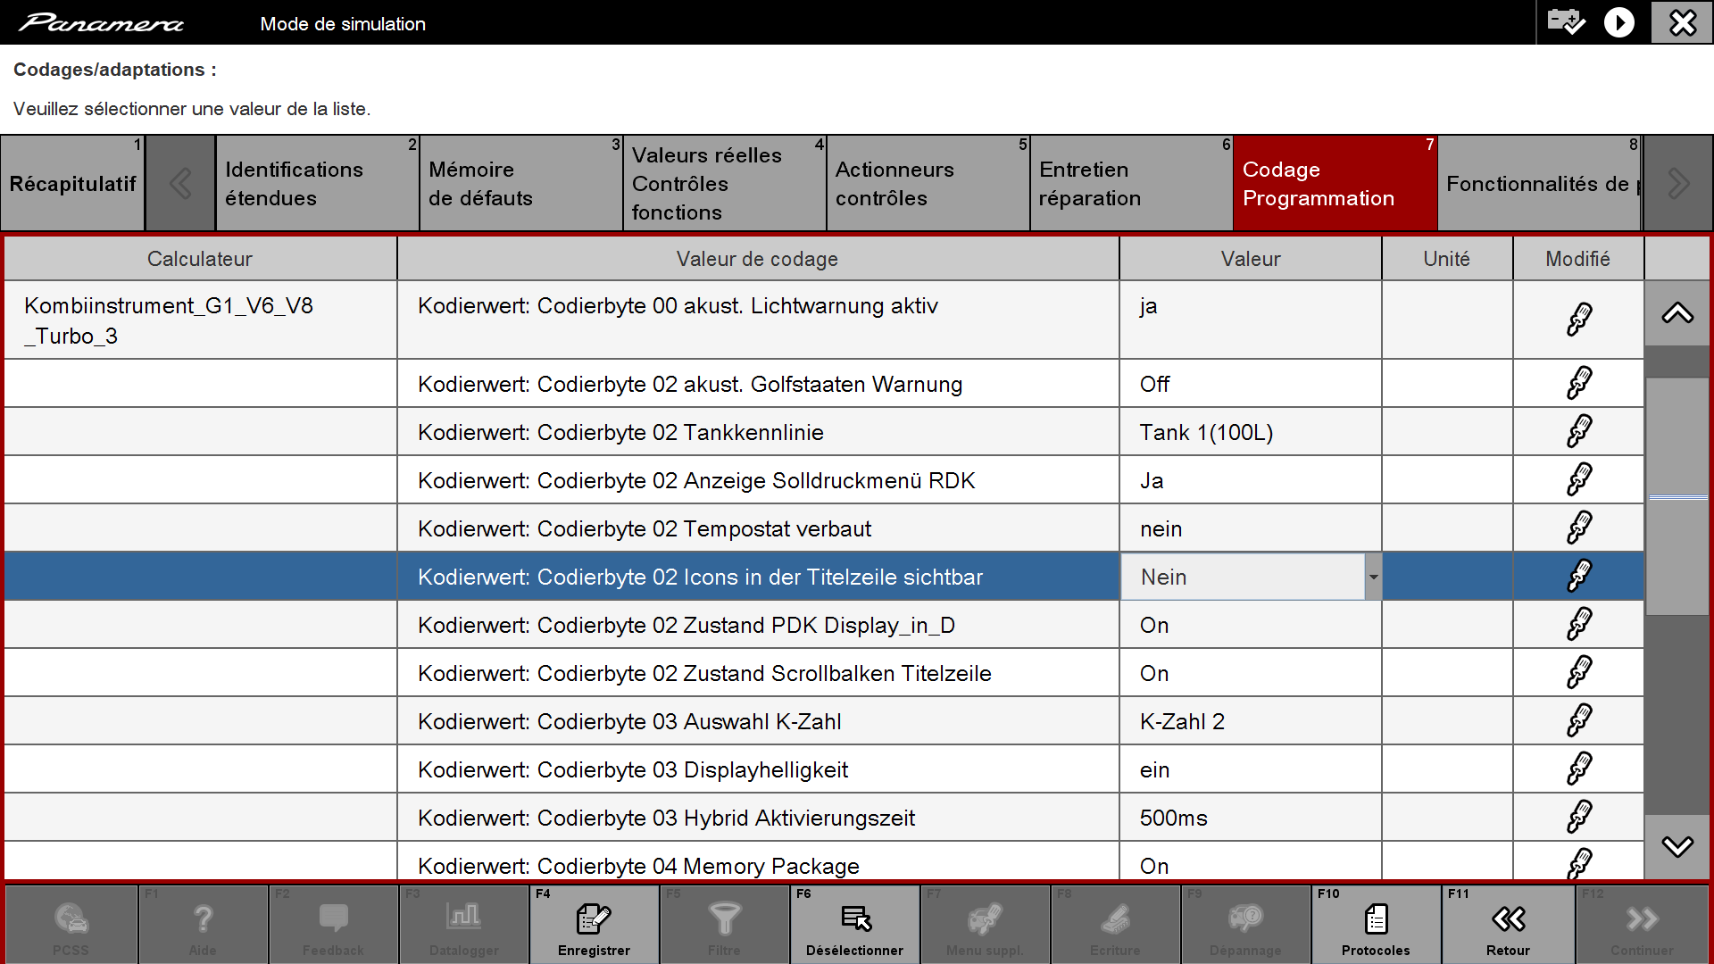Open Mémoire de défauts tab

click(x=520, y=184)
